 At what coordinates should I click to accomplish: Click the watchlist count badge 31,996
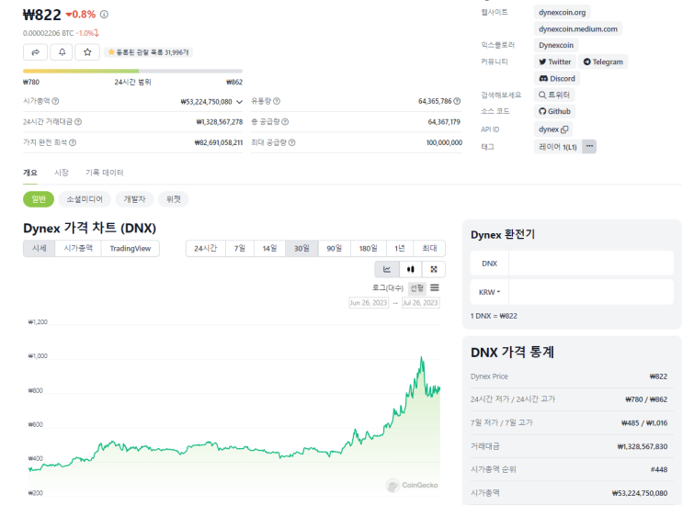pyautogui.click(x=148, y=52)
